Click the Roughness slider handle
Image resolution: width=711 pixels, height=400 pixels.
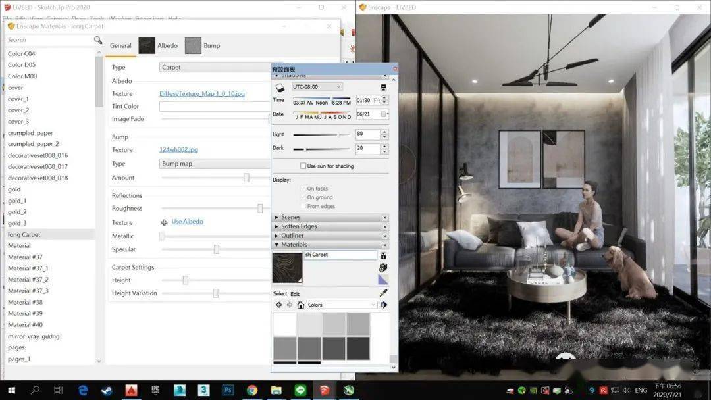260,209
